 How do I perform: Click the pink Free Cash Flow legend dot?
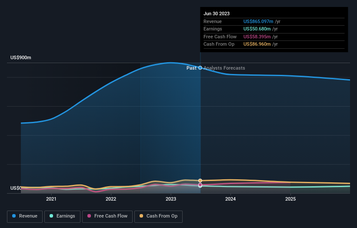click(x=89, y=216)
